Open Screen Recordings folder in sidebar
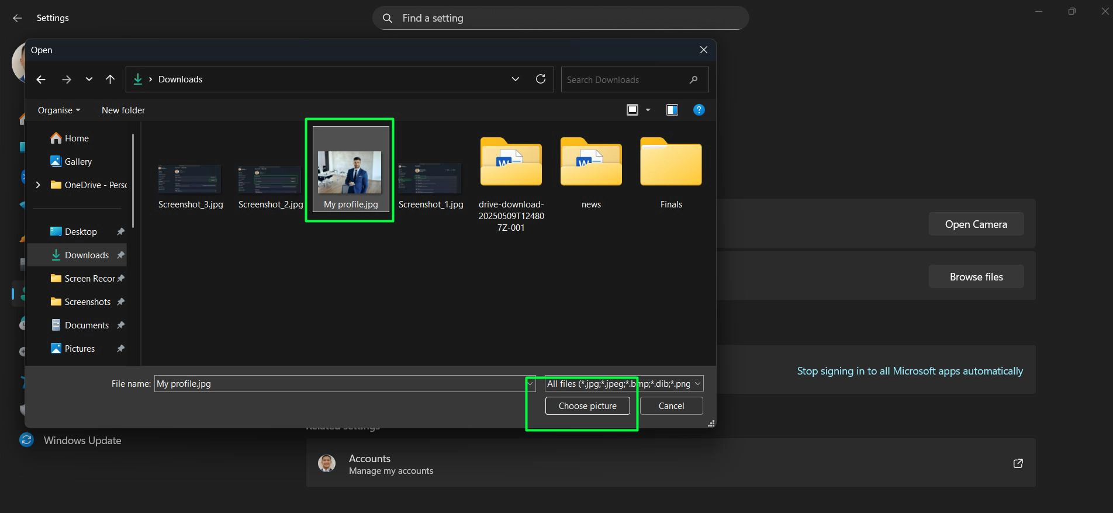 click(77, 278)
